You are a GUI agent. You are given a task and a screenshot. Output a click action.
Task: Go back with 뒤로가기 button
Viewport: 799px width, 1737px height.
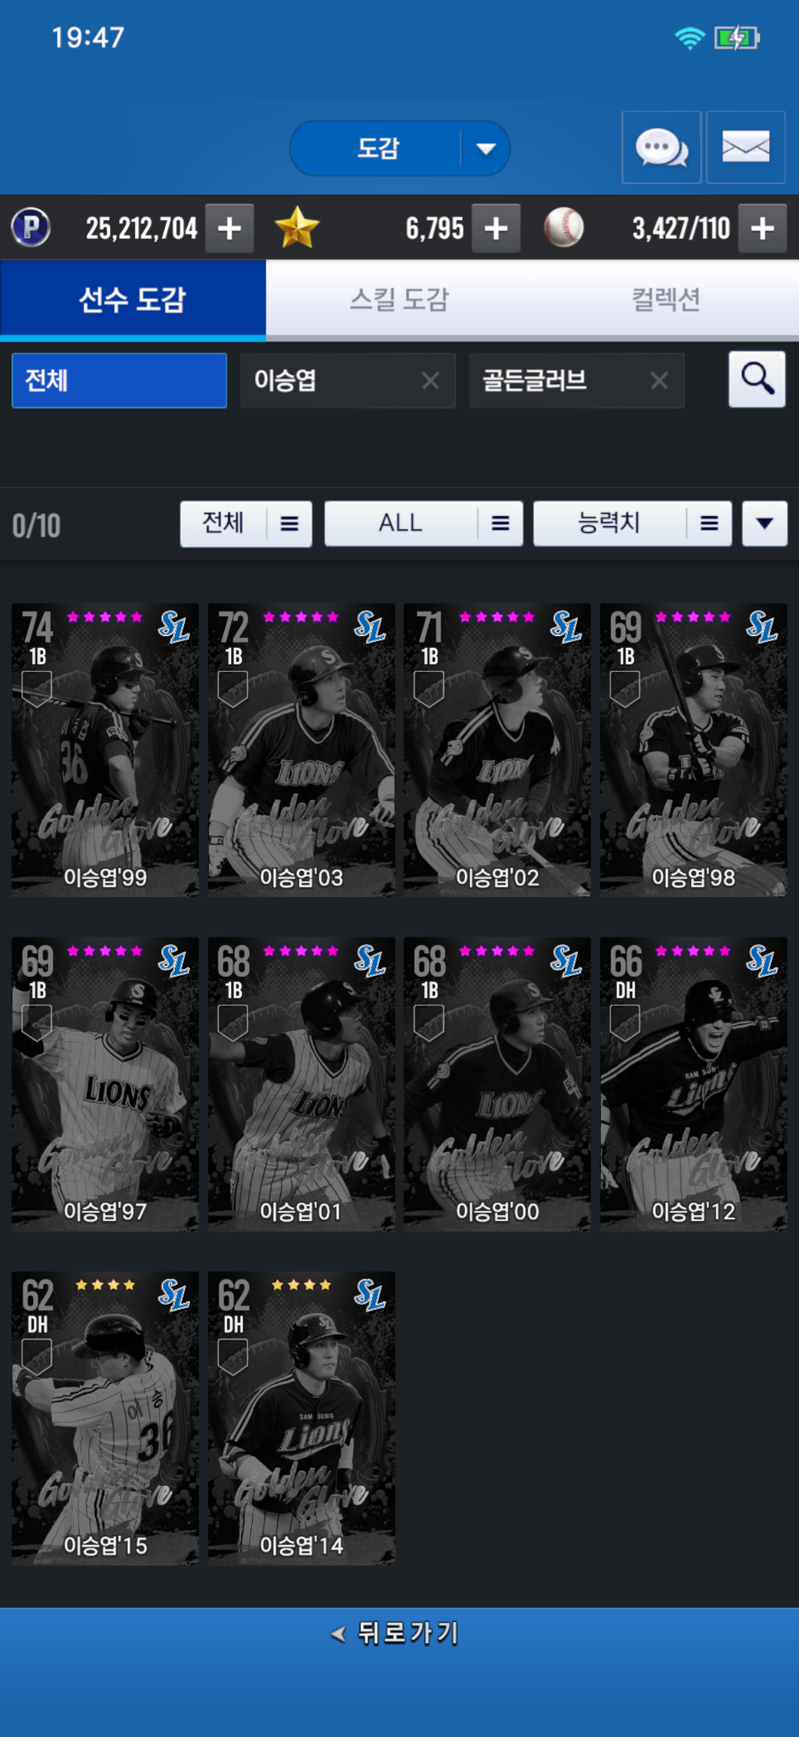pyautogui.click(x=399, y=1632)
